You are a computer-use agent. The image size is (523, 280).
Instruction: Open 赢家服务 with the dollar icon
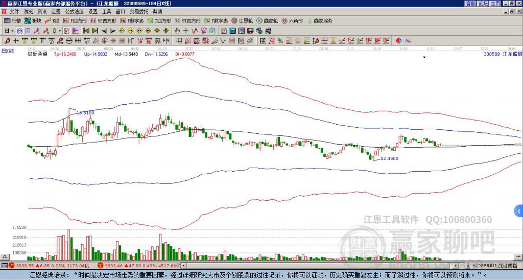click(320, 20)
